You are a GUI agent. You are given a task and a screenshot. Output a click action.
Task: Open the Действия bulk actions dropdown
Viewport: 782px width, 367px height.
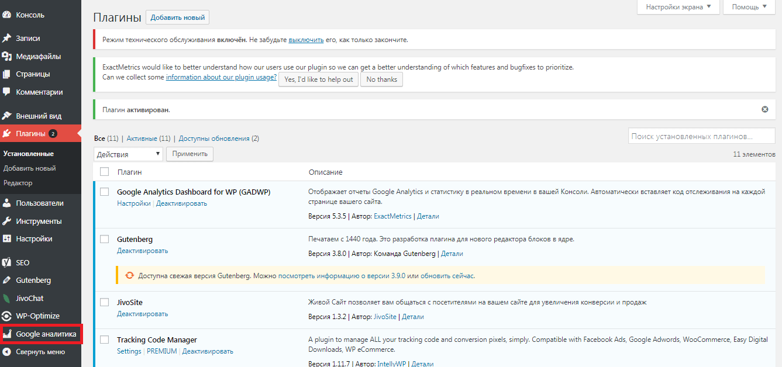(128, 154)
